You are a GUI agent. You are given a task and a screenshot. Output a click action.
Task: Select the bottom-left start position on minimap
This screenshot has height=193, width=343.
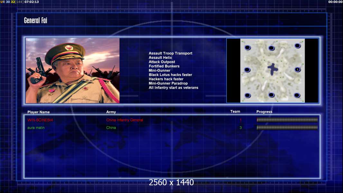click(247, 96)
